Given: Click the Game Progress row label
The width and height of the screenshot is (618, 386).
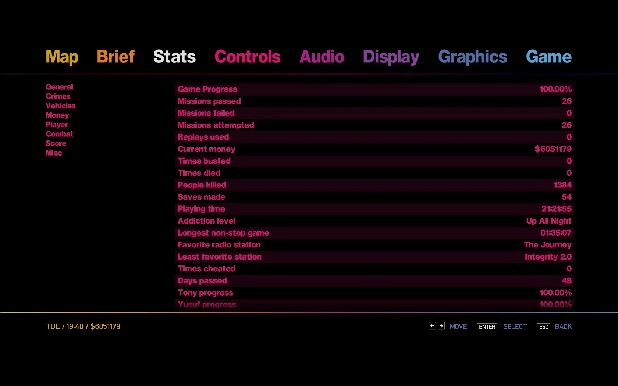Looking at the screenshot, I should [207, 89].
